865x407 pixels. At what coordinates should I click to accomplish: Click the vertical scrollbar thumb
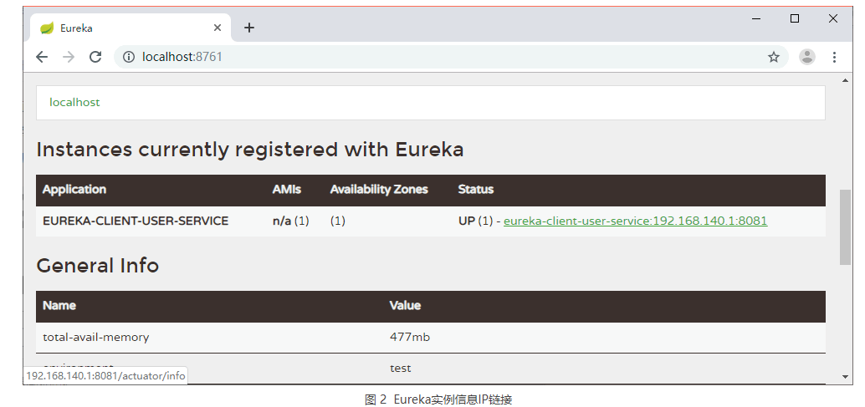tap(845, 227)
